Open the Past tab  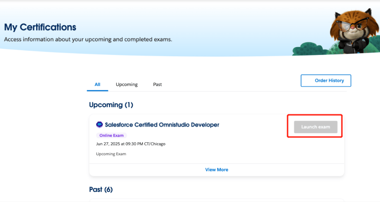click(157, 84)
